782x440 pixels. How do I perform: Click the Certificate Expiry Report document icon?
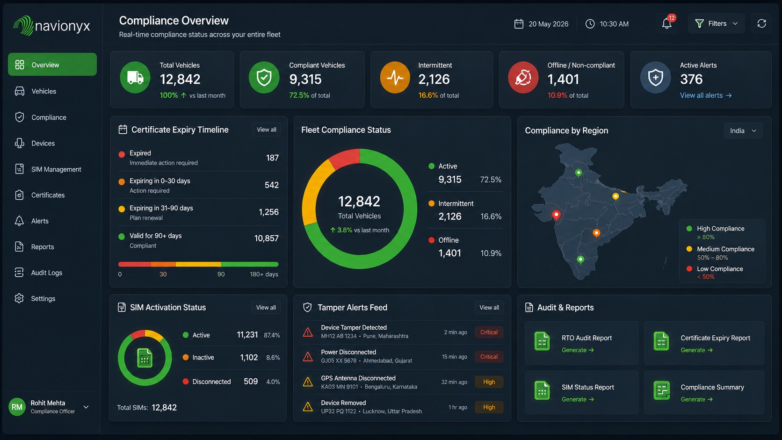661,341
